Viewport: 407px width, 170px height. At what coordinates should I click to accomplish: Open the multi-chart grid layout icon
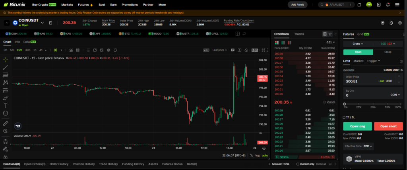coord(78,50)
